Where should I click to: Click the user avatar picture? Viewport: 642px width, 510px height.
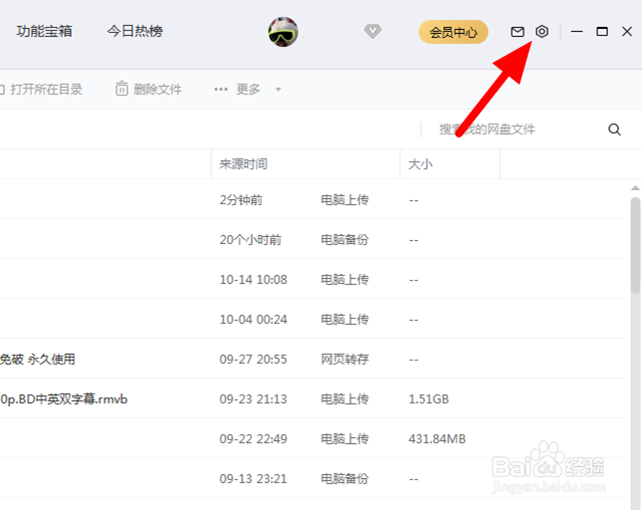(283, 32)
